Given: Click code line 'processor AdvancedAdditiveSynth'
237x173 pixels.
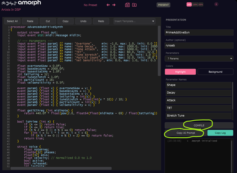Looking at the screenshot, I should (x=37, y=27).
